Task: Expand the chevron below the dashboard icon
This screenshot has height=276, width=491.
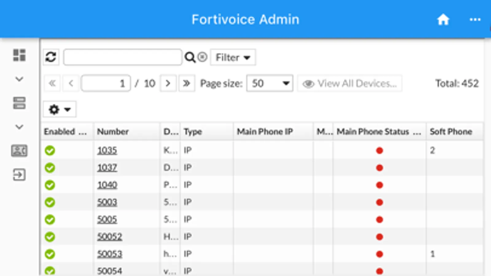Action: [x=19, y=79]
